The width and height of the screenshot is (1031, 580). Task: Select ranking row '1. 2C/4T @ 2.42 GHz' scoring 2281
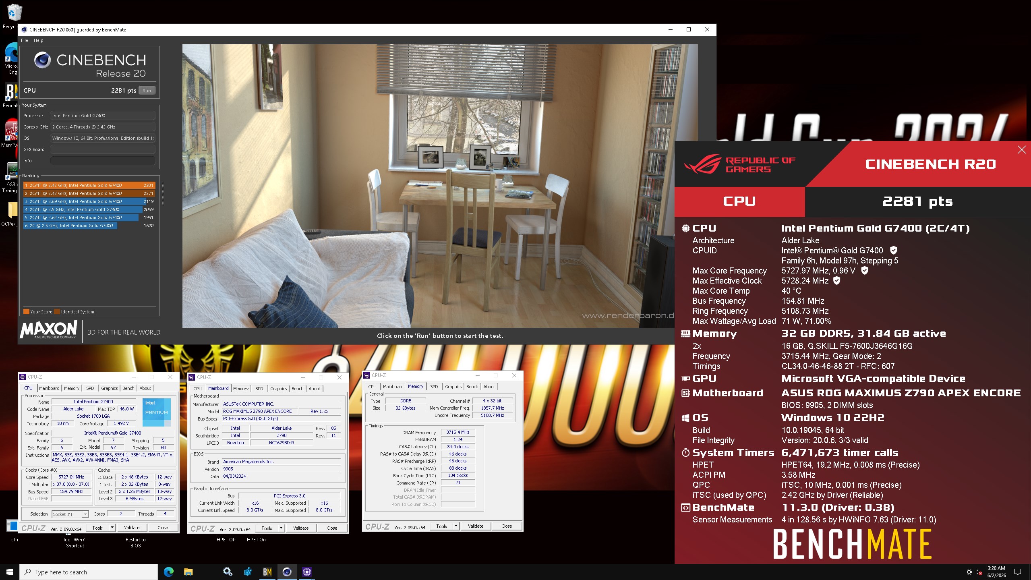coord(89,185)
